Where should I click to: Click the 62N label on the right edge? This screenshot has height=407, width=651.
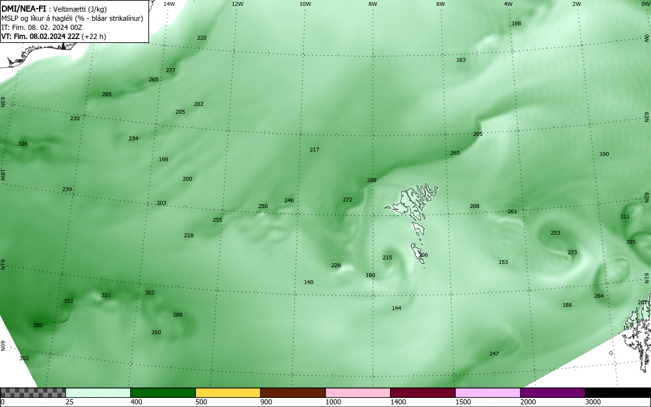pyautogui.click(x=647, y=197)
